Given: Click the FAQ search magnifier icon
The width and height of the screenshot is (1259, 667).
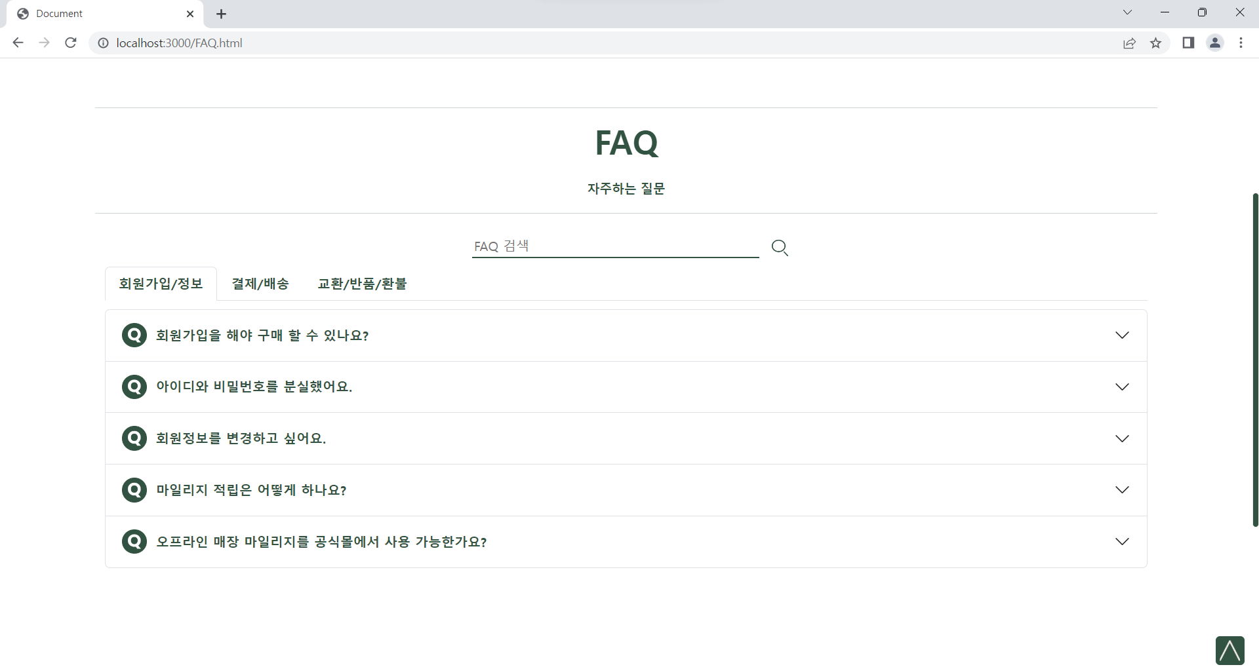Looking at the screenshot, I should pos(780,248).
